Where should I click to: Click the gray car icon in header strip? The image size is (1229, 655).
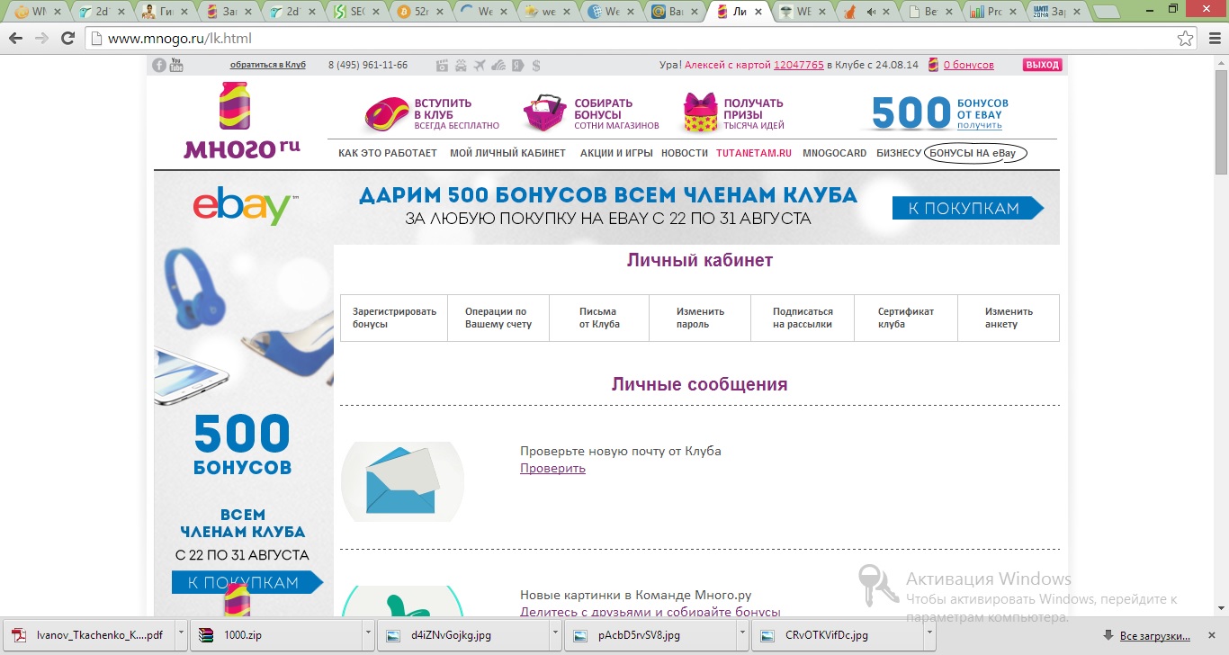[x=461, y=65]
